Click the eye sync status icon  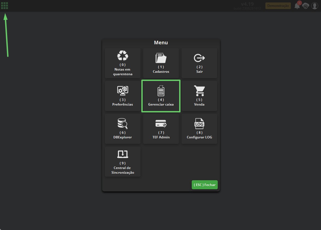coord(306,6)
